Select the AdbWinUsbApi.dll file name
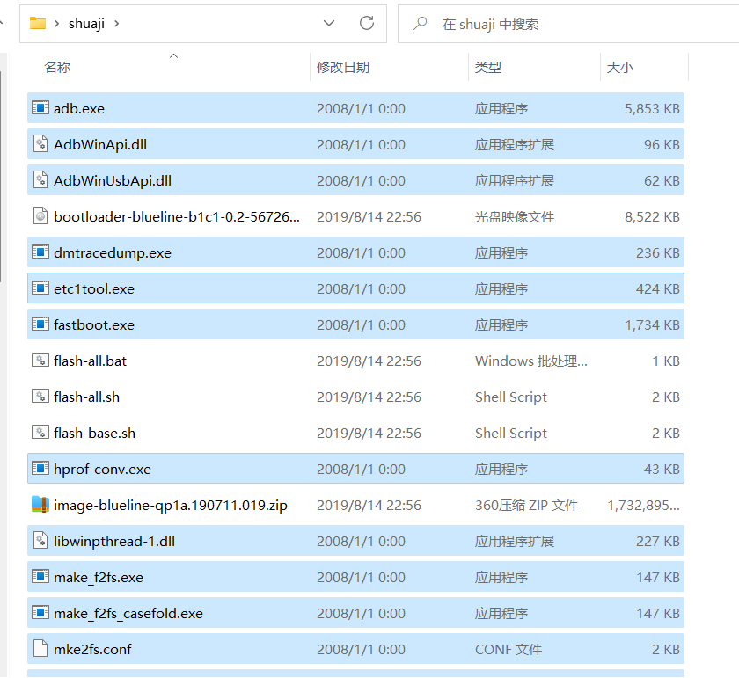This screenshot has height=678, width=739. click(113, 181)
